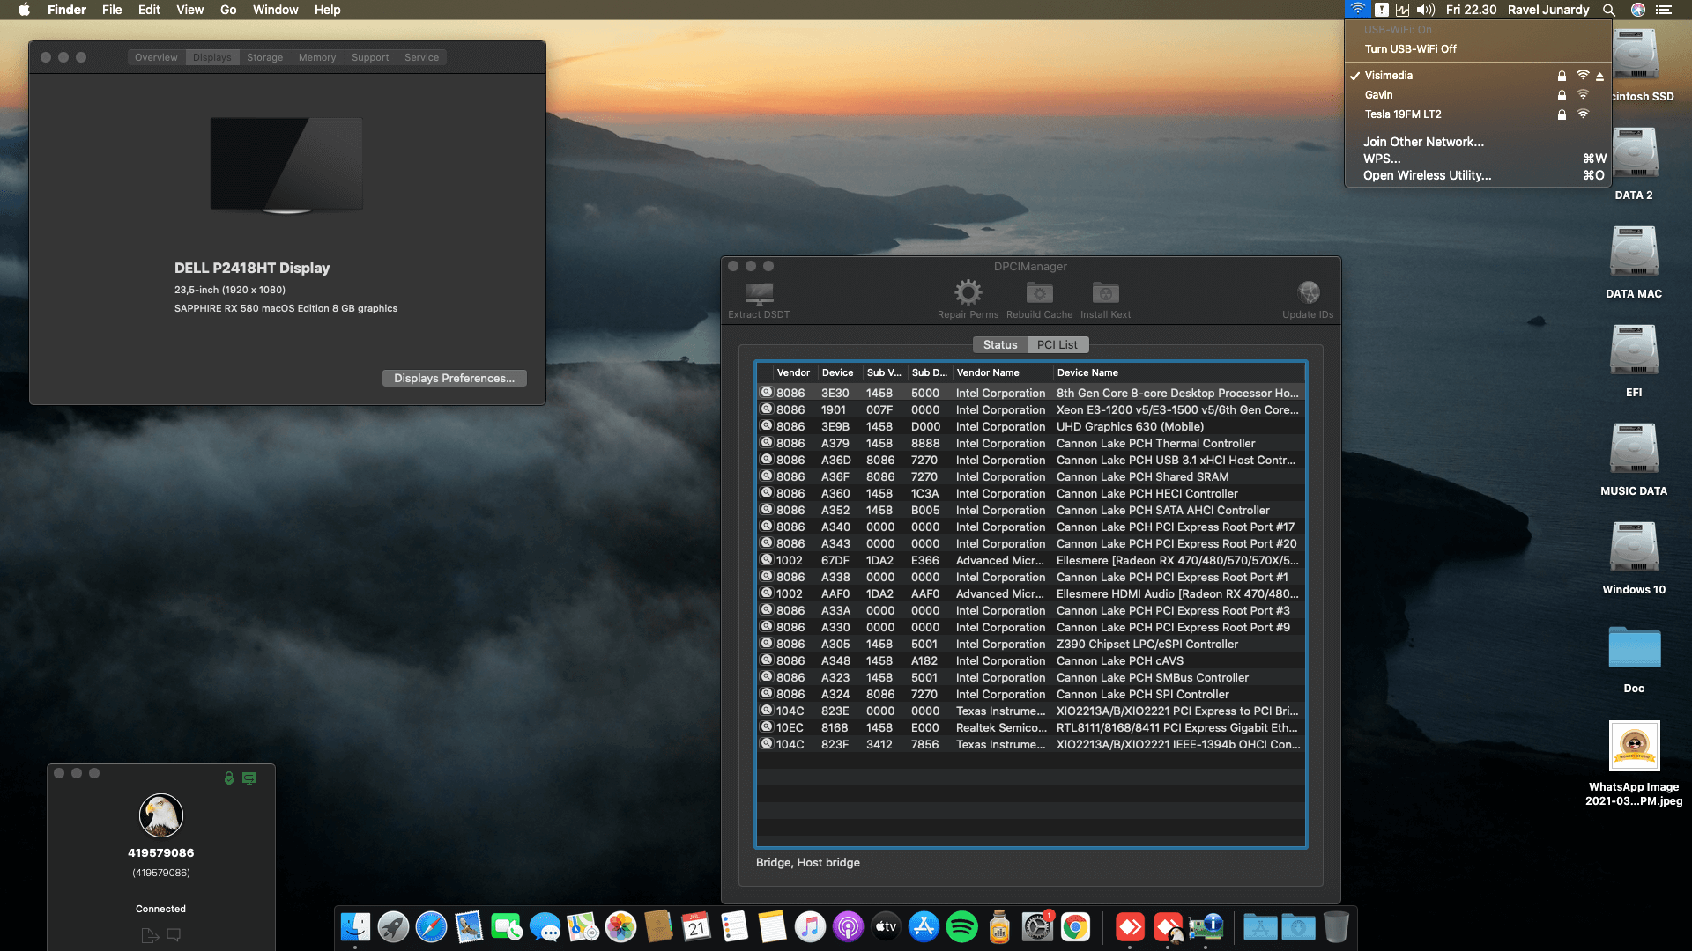The image size is (1692, 951).
Task: Select Cannon Lake PCH SATA AHCI Controller row
Action: pyautogui.click(x=1030, y=510)
